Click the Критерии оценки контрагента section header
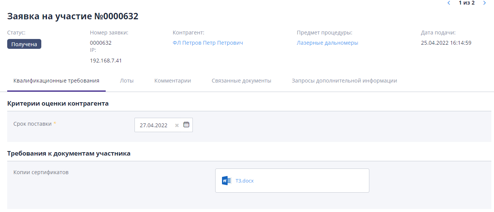The height and width of the screenshot is (212, 494). point(58,103)
